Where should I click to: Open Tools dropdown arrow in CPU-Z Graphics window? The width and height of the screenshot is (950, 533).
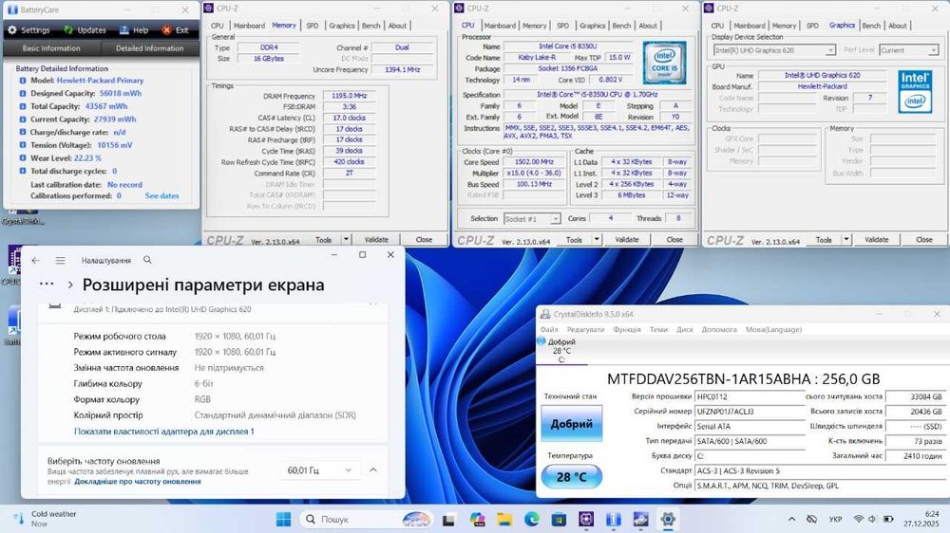[x=846, y=240]
